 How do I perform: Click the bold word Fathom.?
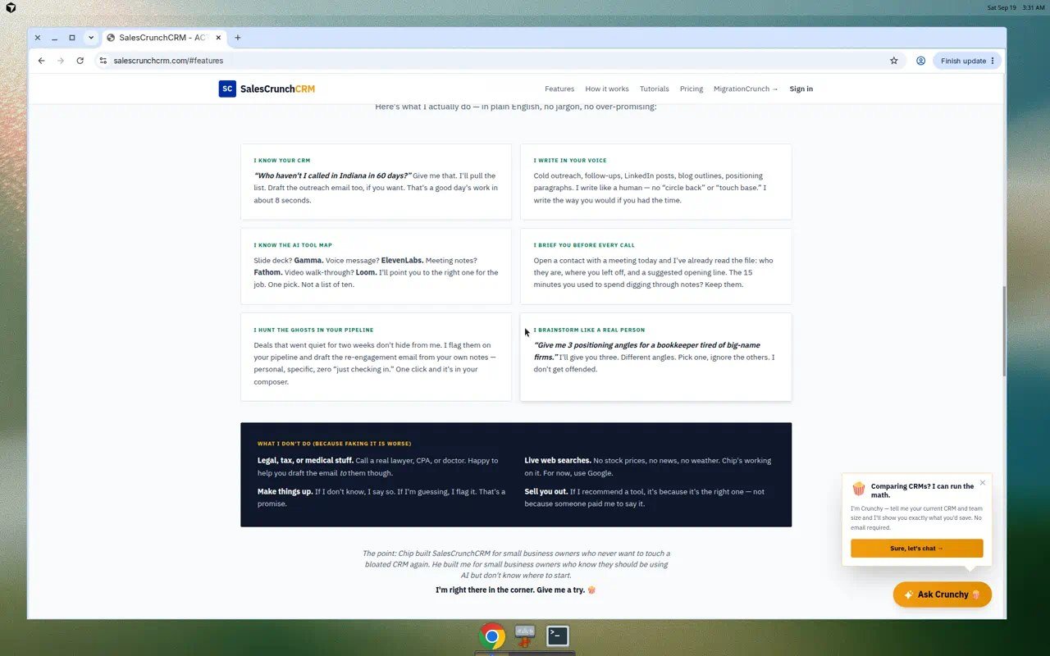[x=267, y=272]
